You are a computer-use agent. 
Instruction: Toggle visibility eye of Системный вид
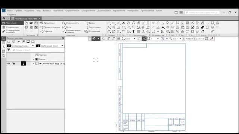pyautogui.click(x=9, y=64)
